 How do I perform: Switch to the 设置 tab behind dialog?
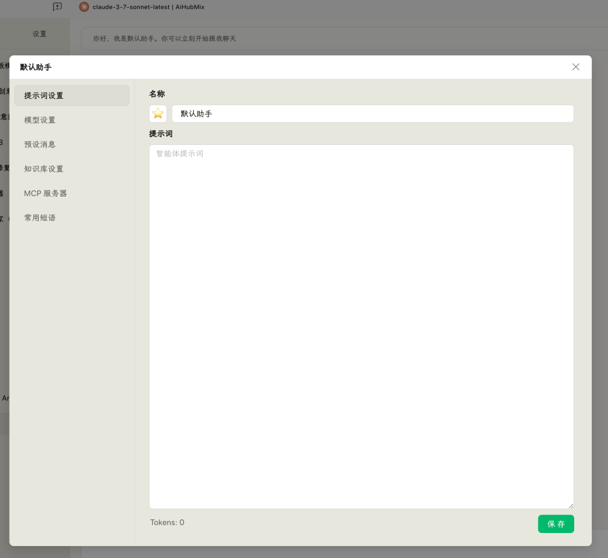point(39,34)
